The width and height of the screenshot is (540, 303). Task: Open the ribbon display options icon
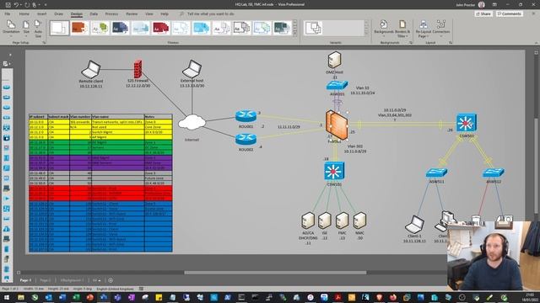pos(494,4)
